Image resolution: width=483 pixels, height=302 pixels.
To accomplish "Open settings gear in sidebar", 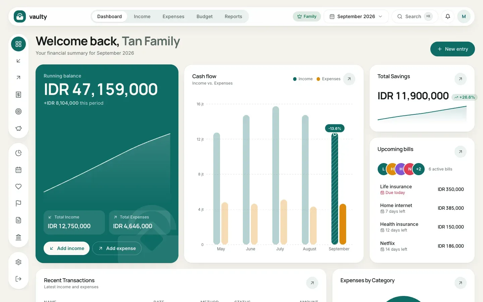I will 18,262.
